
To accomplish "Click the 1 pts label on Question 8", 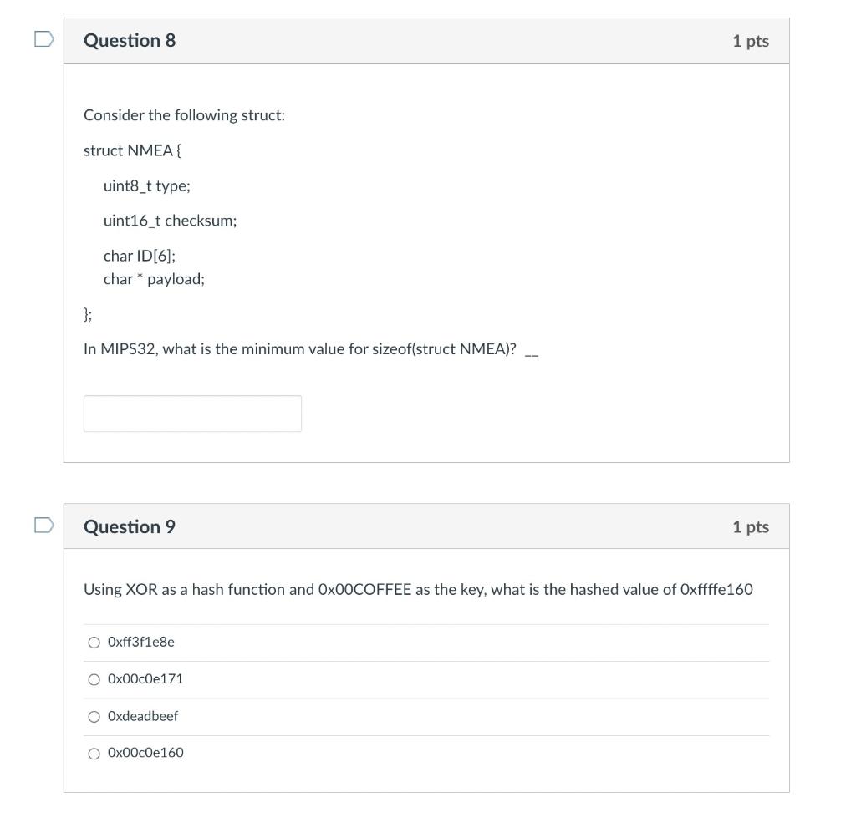I will 751,40.
